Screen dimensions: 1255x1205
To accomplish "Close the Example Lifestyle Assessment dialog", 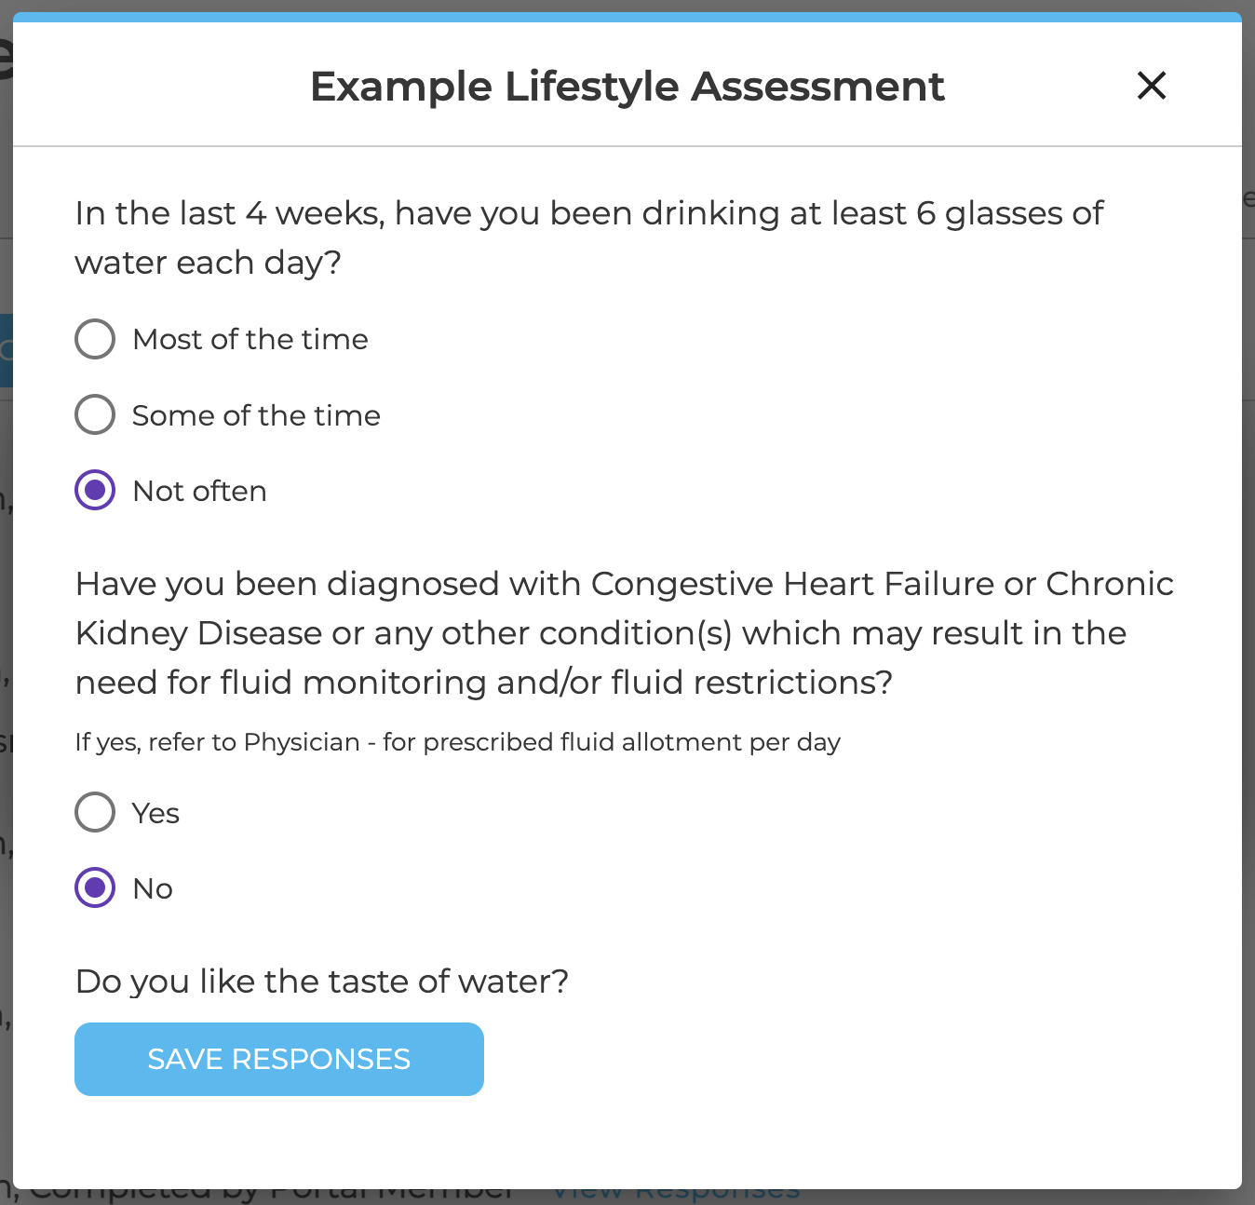I will click(x=1151, y=86).
